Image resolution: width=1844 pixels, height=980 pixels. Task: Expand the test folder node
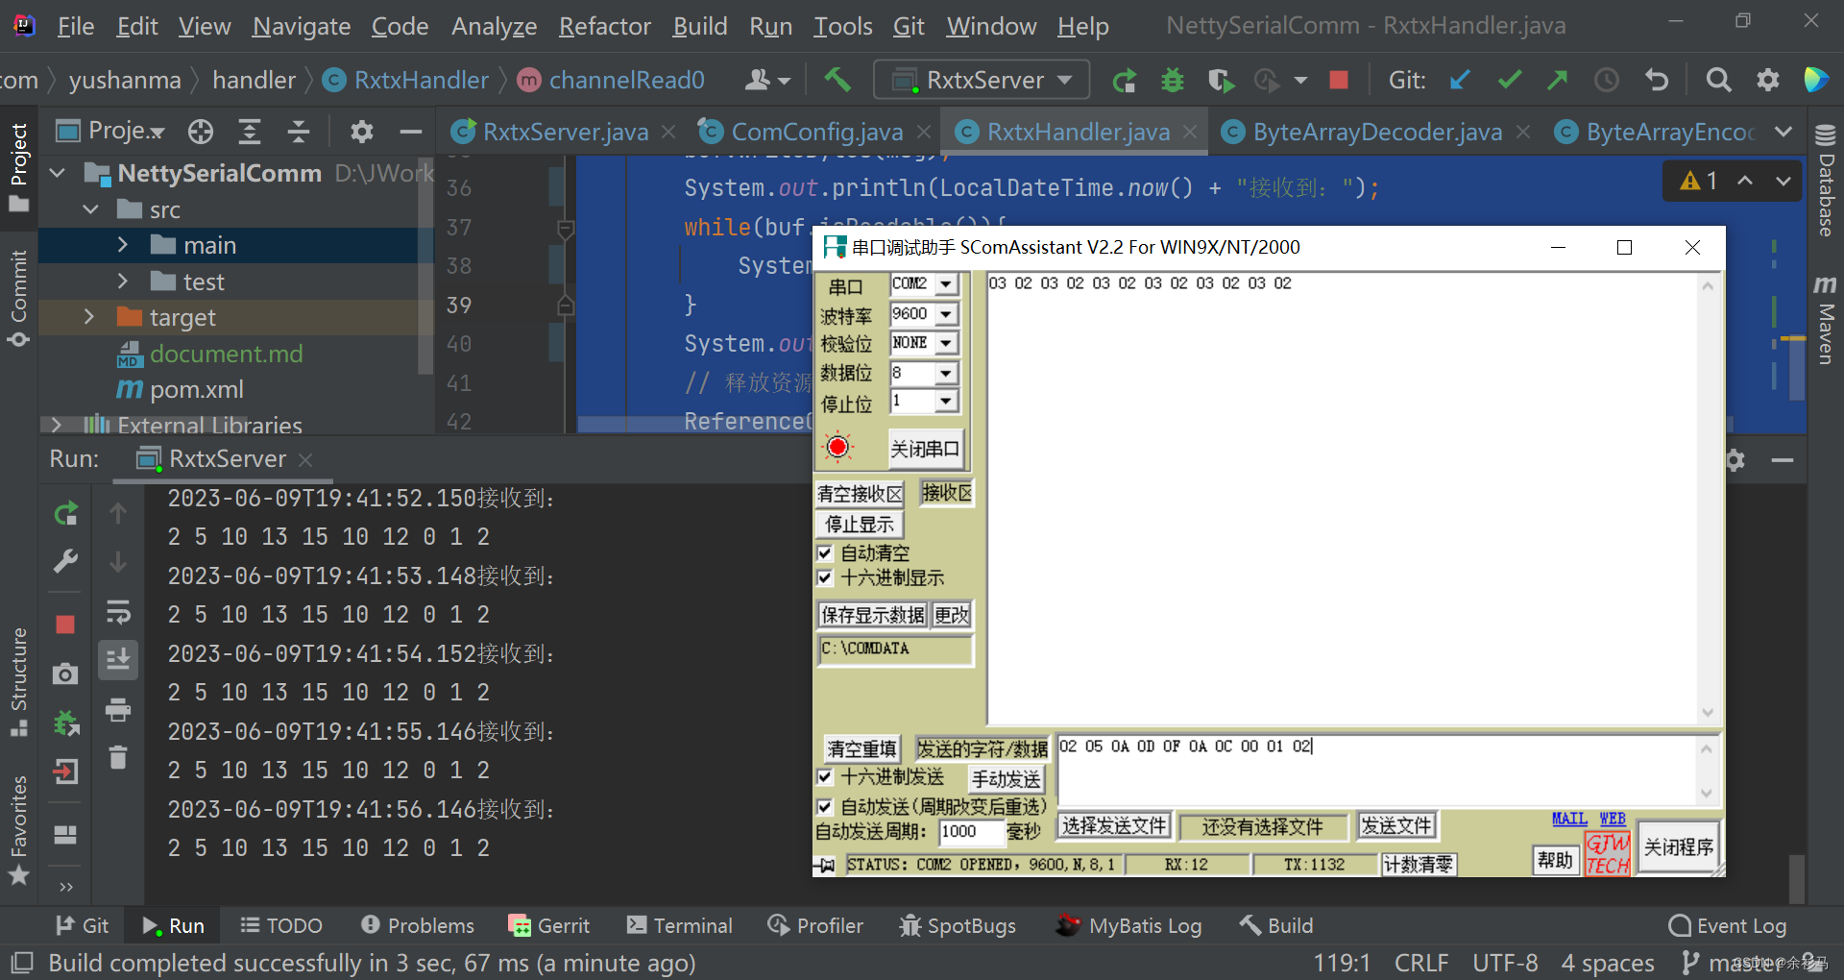(123, 282)
